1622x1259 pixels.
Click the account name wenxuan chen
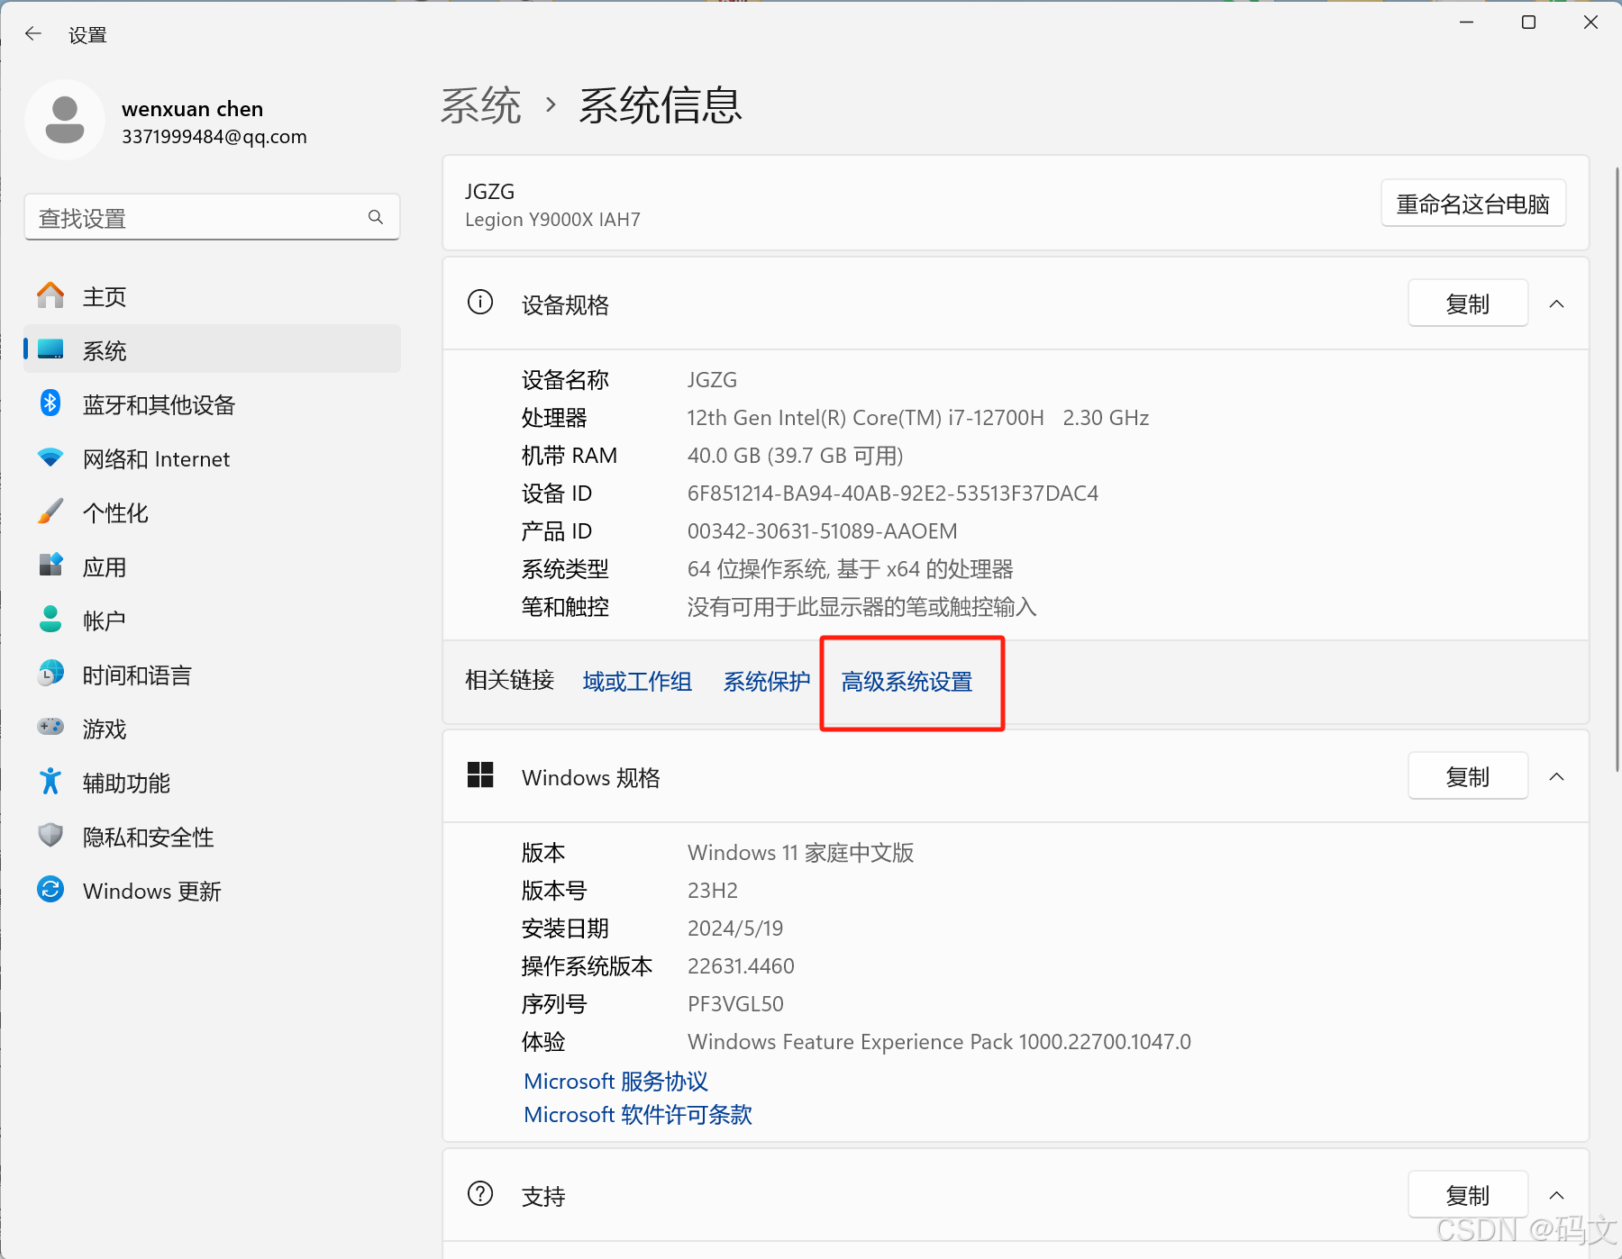pos(193,109)
